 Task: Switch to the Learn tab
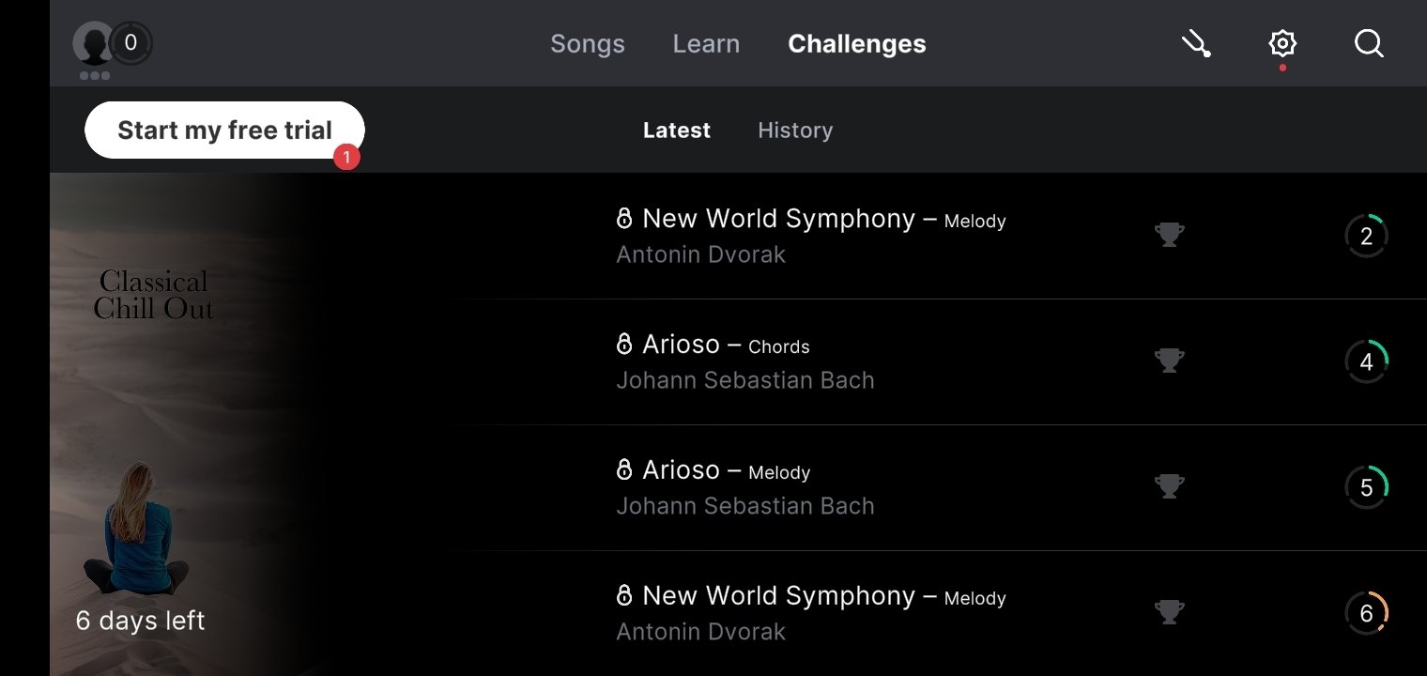click(706, 44)
